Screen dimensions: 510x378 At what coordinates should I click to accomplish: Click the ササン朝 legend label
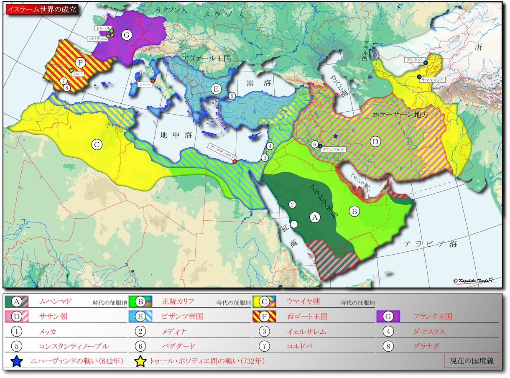(52, 317)
